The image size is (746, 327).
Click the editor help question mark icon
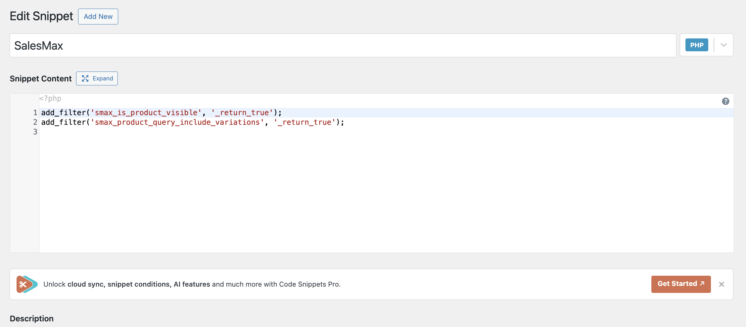click(x=725, y=101)
